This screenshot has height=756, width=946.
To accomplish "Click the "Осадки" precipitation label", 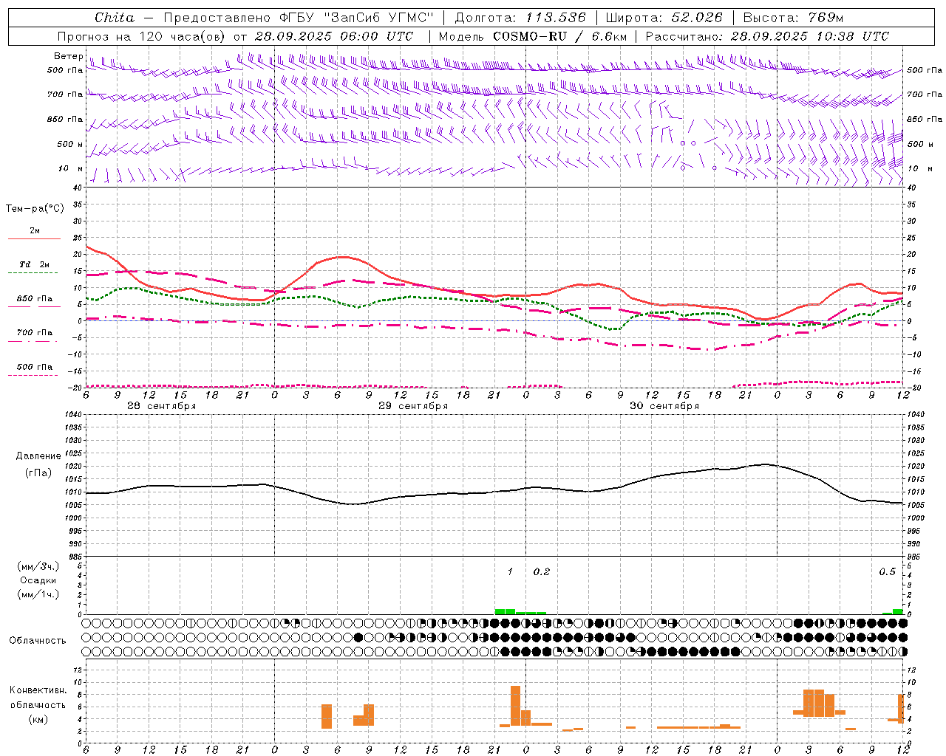I will [38, 580].
